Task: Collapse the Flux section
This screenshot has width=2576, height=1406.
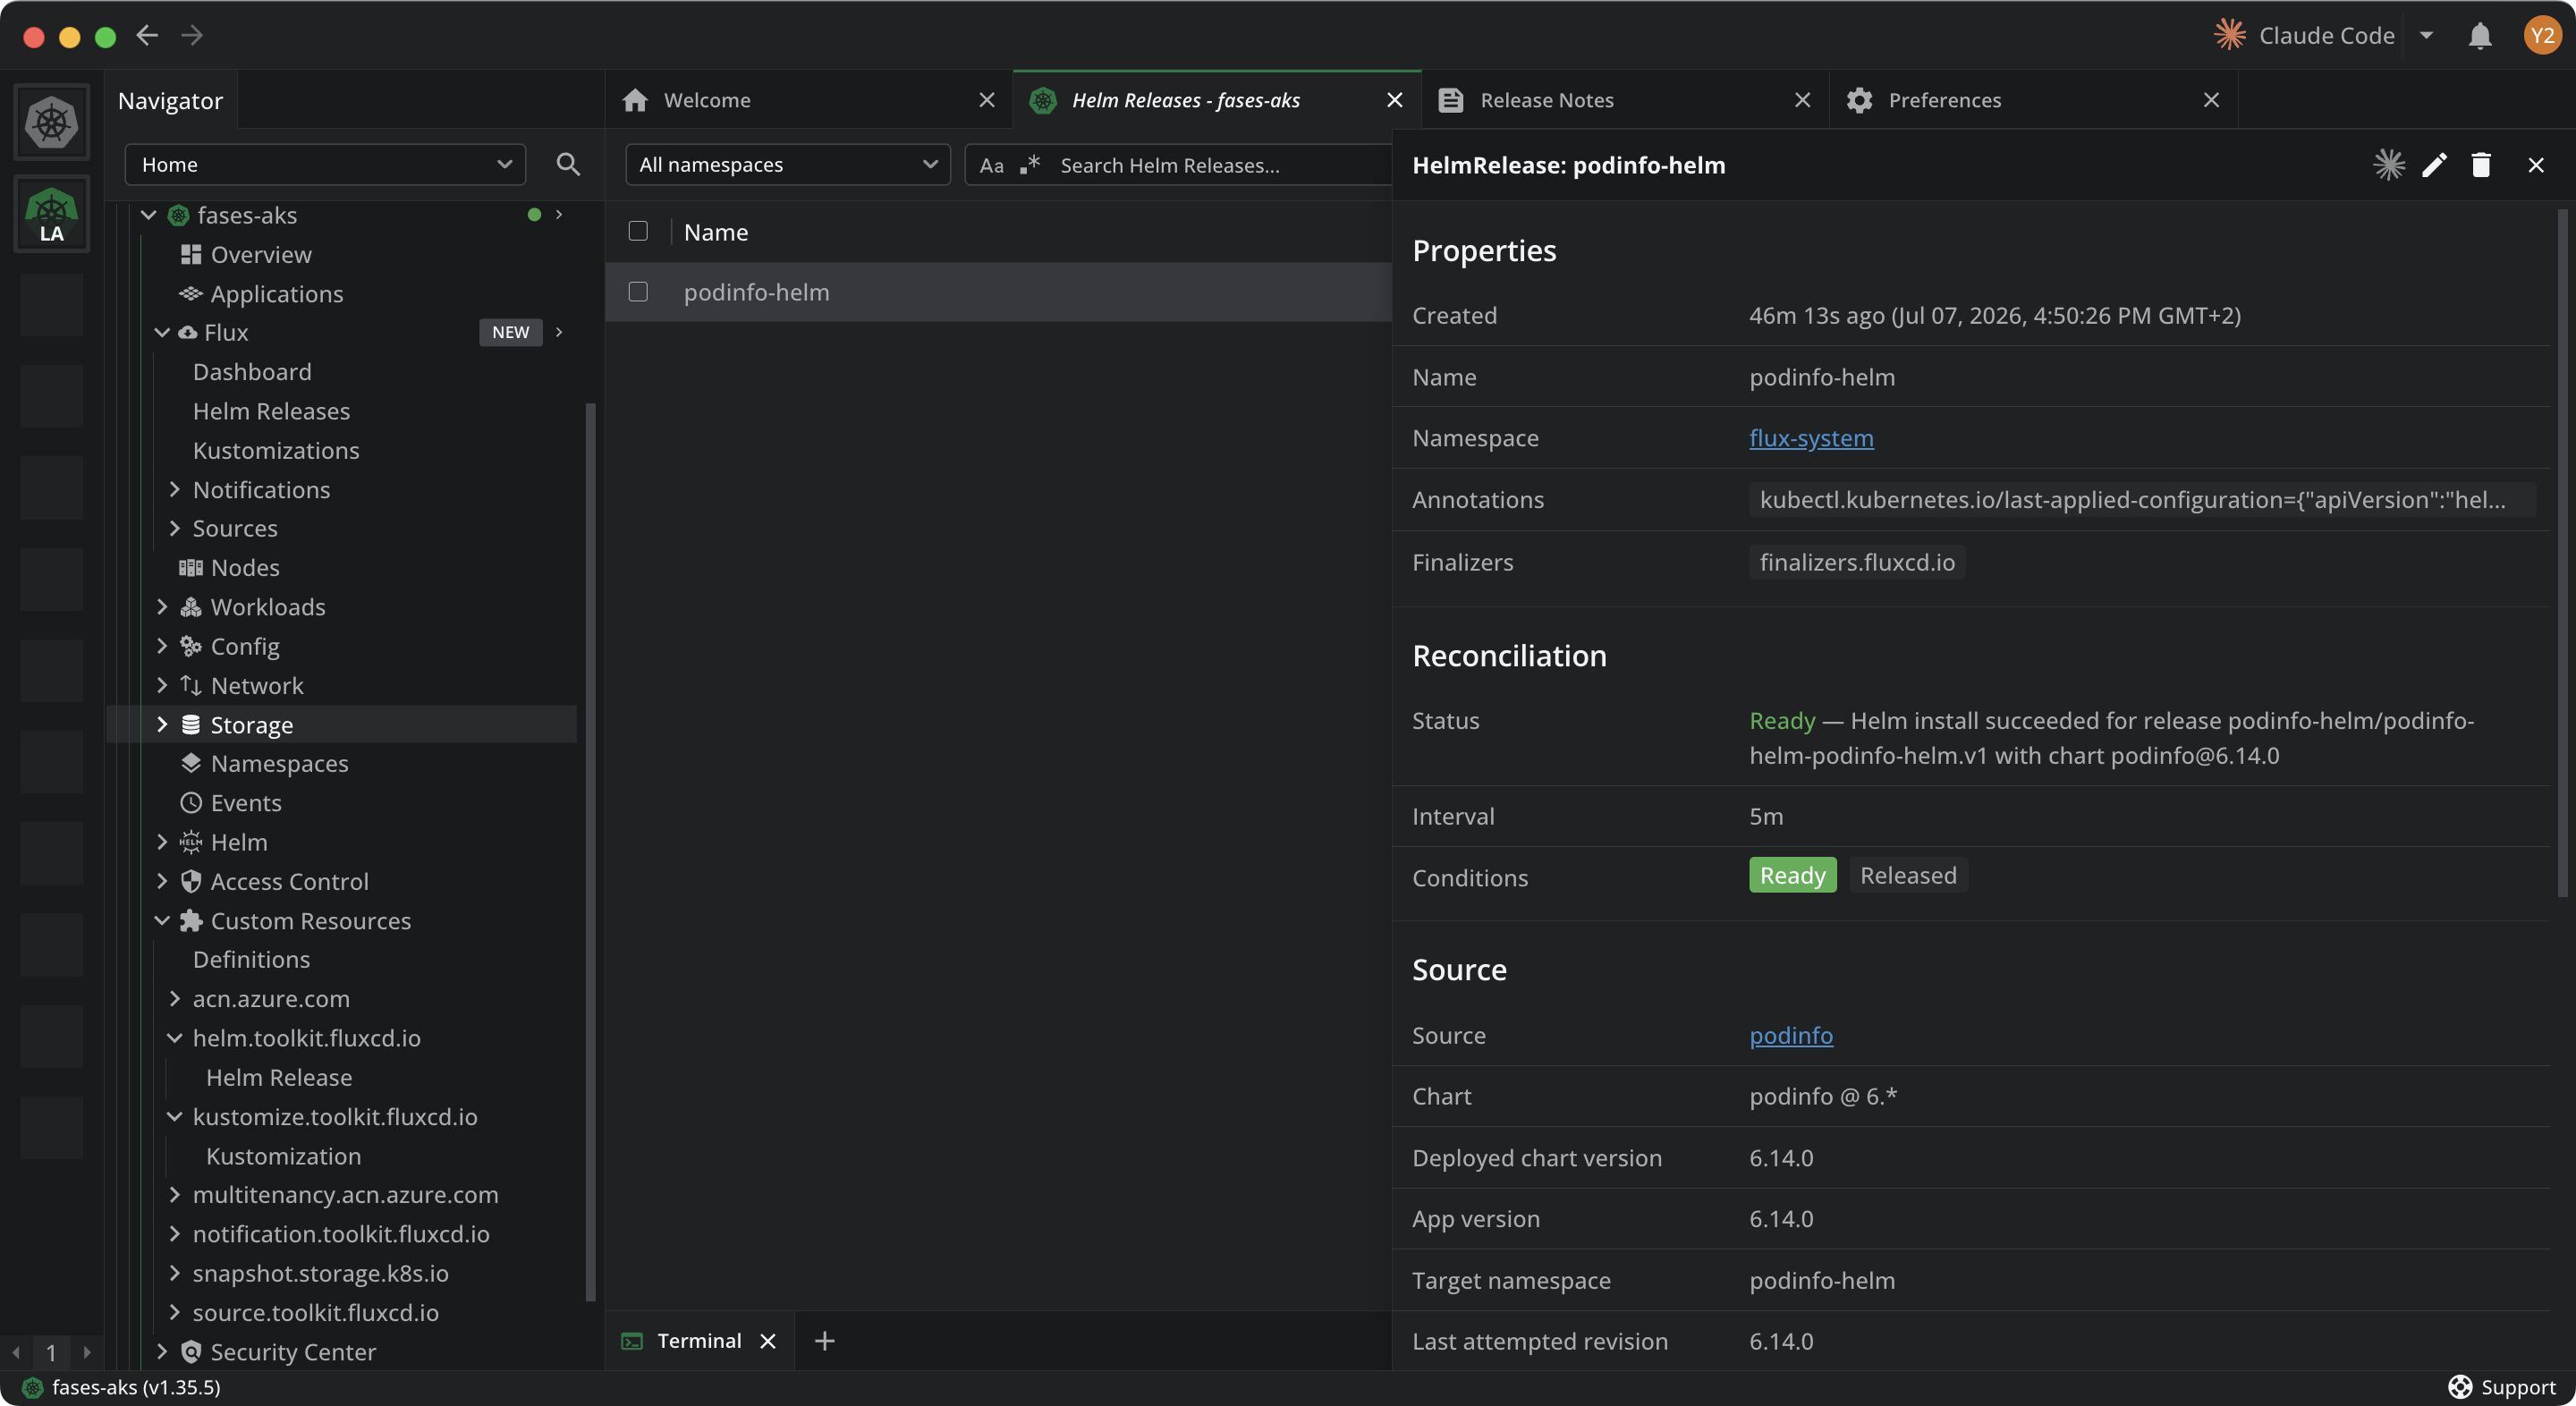Action: (x=161, y=333)
